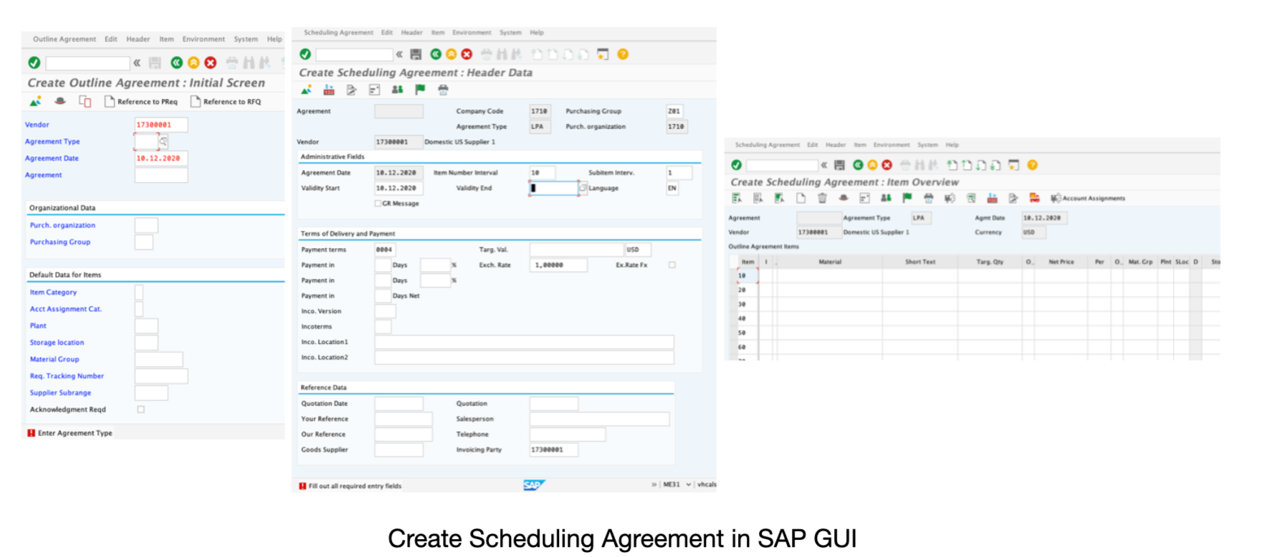Click Validity Start date field
The height and width of the screenshot is (557, 1262).
[x=398, y=188]
